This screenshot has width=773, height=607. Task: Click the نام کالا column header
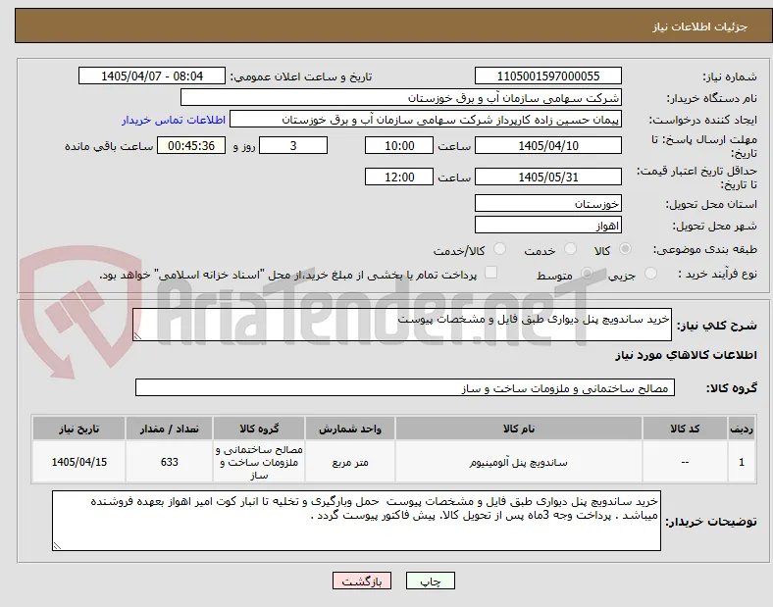coord(519,429)
